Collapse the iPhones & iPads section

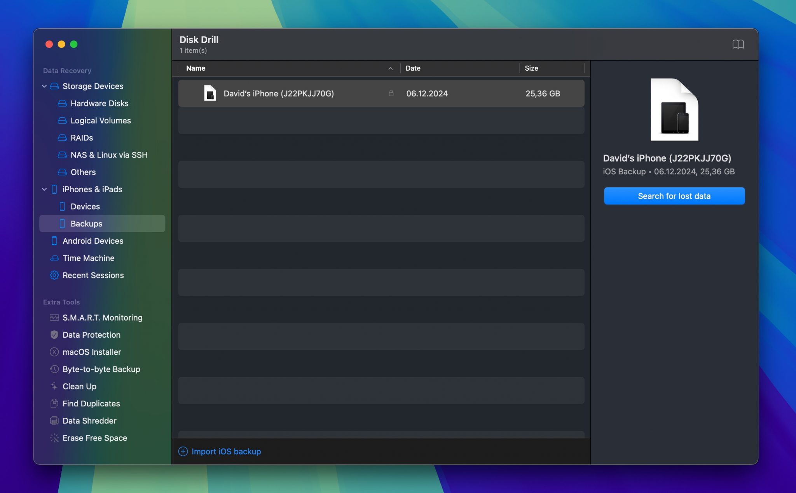click(x=44, y=189)
